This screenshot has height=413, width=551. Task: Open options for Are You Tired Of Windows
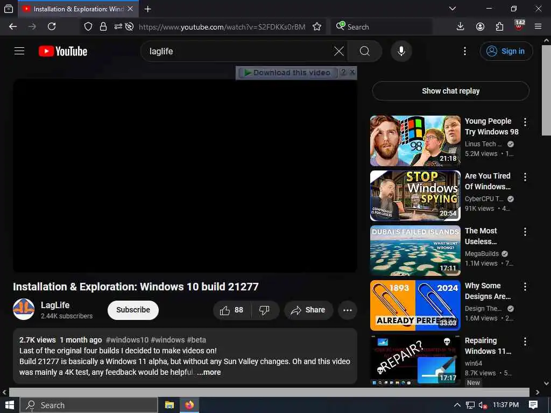525,177
